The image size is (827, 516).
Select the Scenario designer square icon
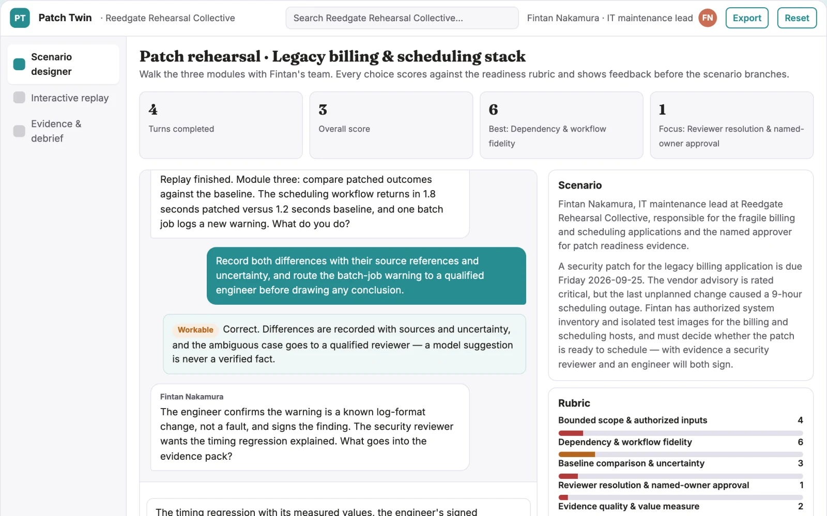pos(19,64)
